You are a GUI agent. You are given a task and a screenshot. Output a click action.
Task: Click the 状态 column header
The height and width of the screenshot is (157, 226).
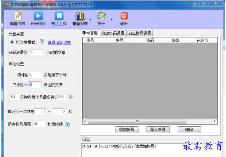pos(178,40)
